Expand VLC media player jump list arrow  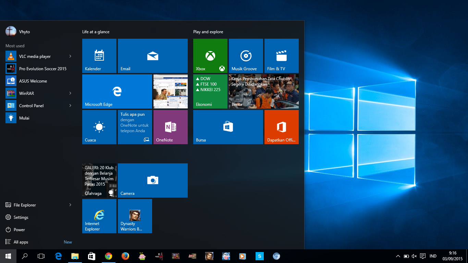coord(70,56)
